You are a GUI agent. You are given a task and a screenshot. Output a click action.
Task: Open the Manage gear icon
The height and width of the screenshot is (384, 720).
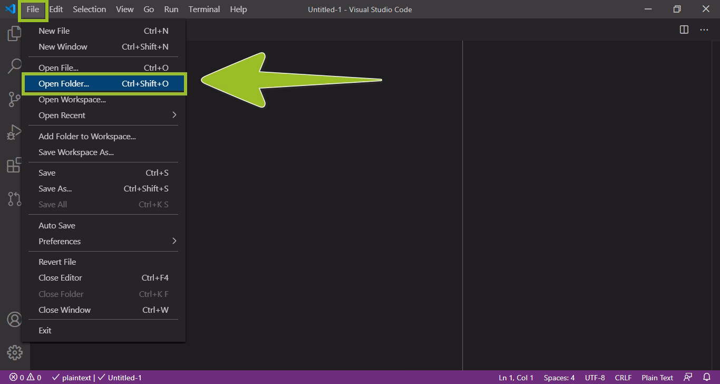click(15, 352)
